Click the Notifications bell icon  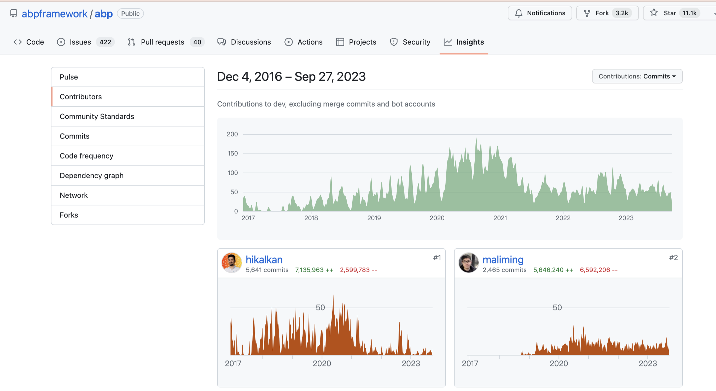pos(519,13)
